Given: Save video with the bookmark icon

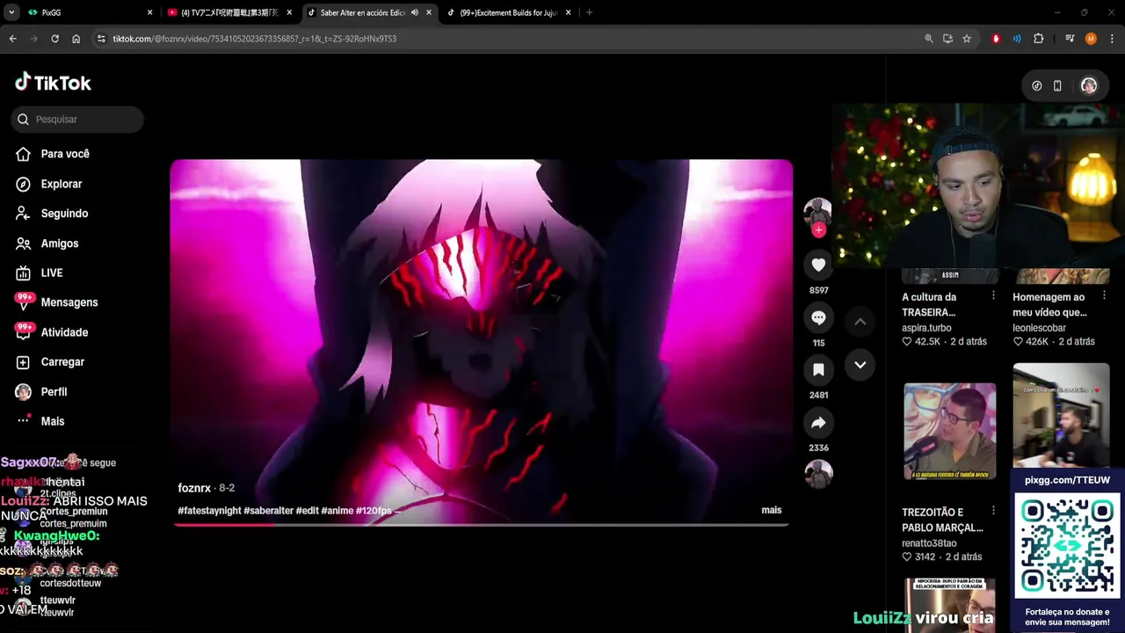Looking at the screenshot, I should [x=818, y=370].
